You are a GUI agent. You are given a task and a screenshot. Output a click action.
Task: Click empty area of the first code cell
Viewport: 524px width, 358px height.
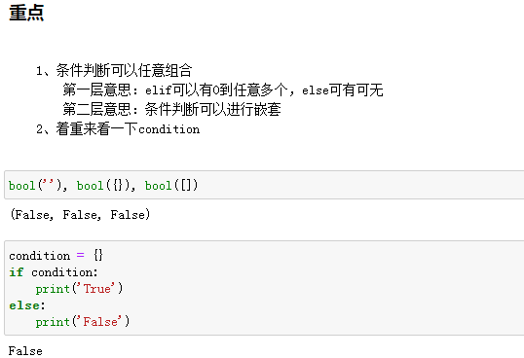click(361, 185)
